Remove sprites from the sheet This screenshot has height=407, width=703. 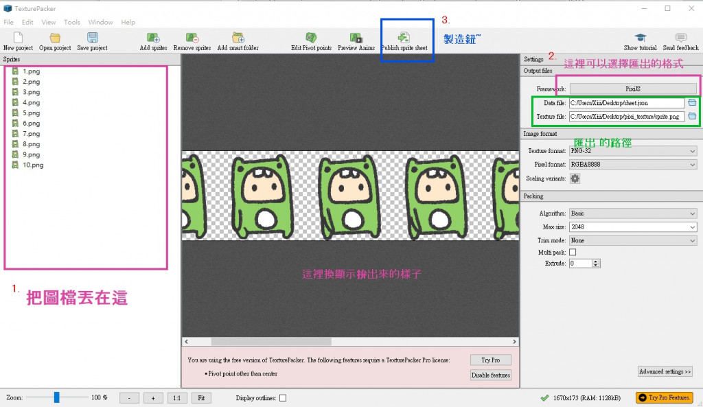point(192,41)
